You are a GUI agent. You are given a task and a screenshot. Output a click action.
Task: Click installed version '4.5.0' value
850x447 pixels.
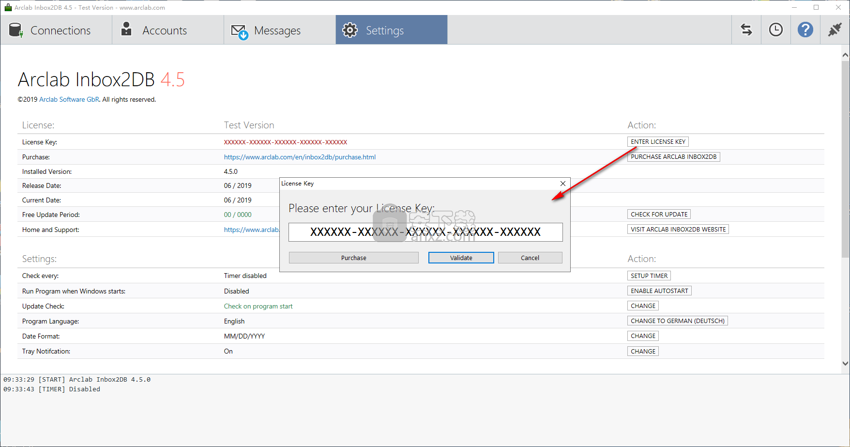pyautogui.click(x=231, y=172)
